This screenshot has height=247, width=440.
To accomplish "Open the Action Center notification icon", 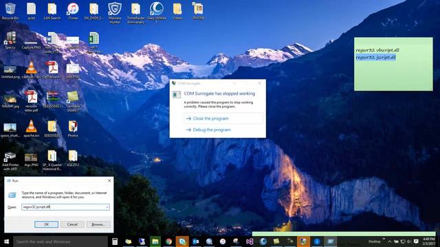I will [x=416, y=242].
